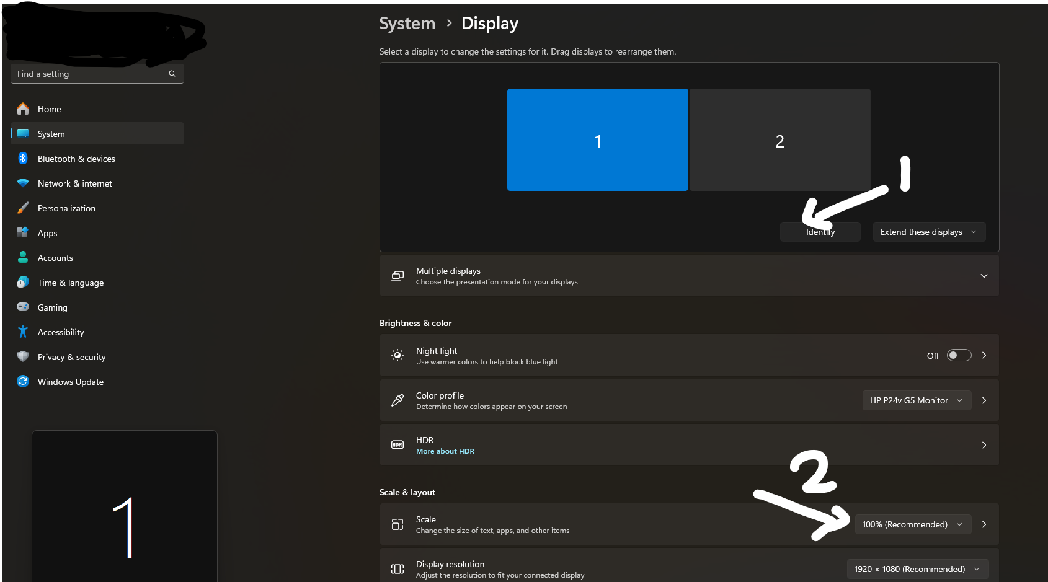Image resolution: width=1048 pixels, height=582 pixels.
Task: Click the Gaming controller icon
Action: [23, 306]
